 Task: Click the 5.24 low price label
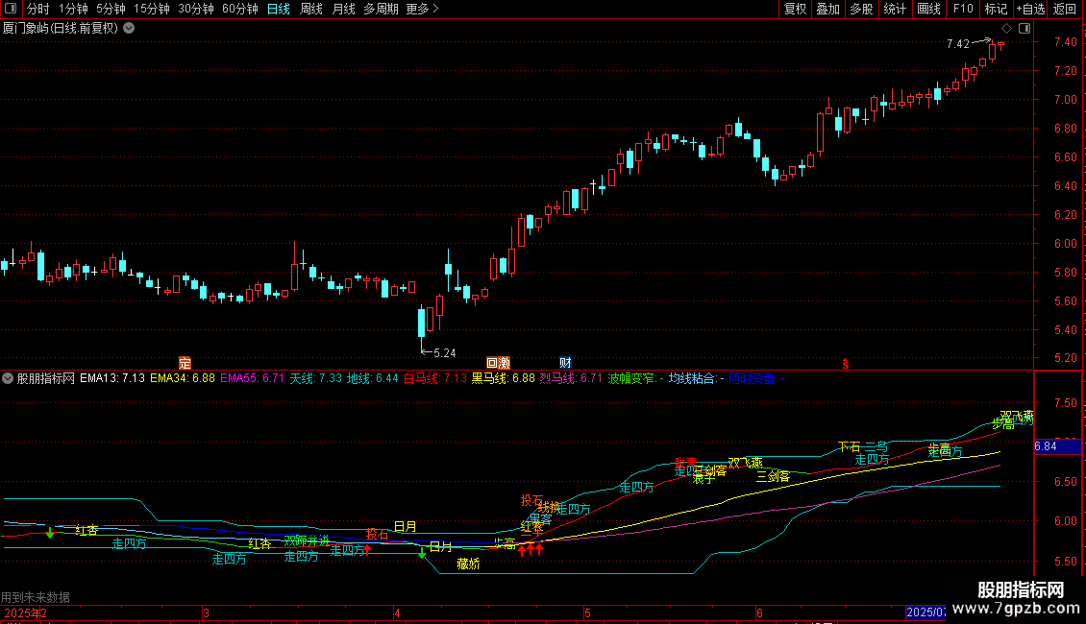pyautogui.click(x=445, y=353)
